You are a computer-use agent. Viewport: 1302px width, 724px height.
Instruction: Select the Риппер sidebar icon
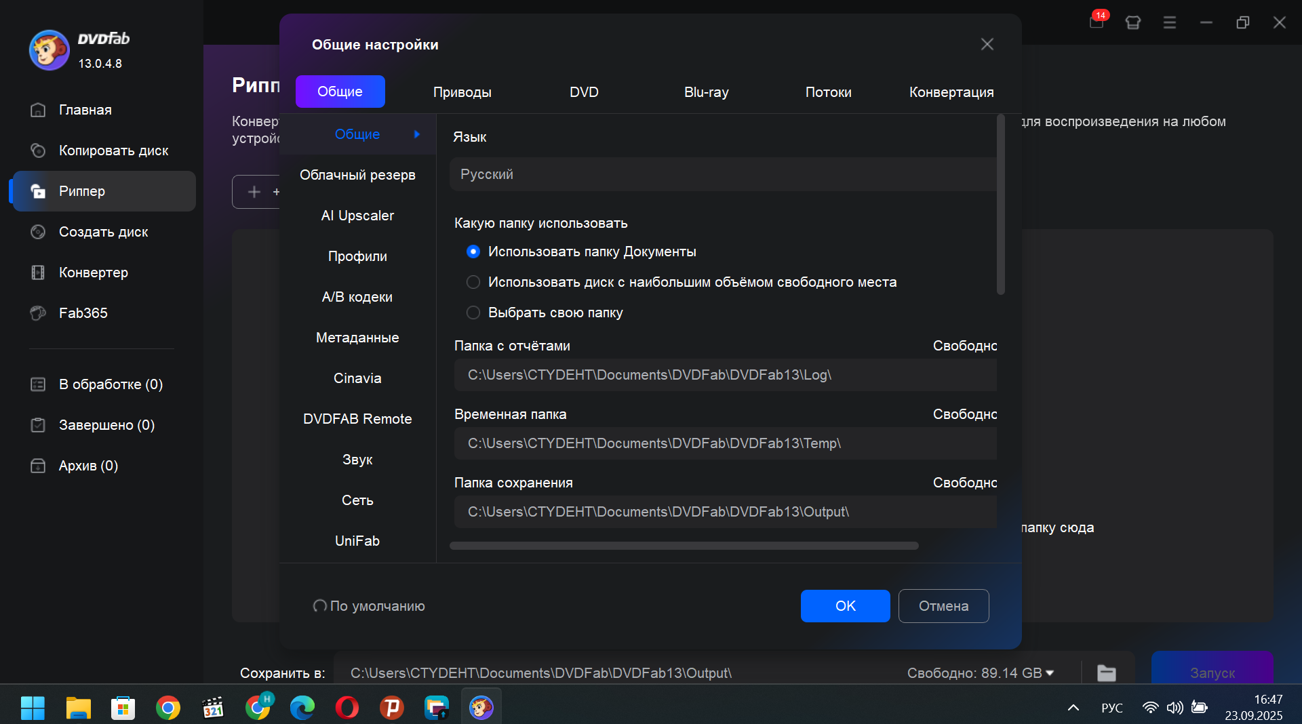coord(38,191)
